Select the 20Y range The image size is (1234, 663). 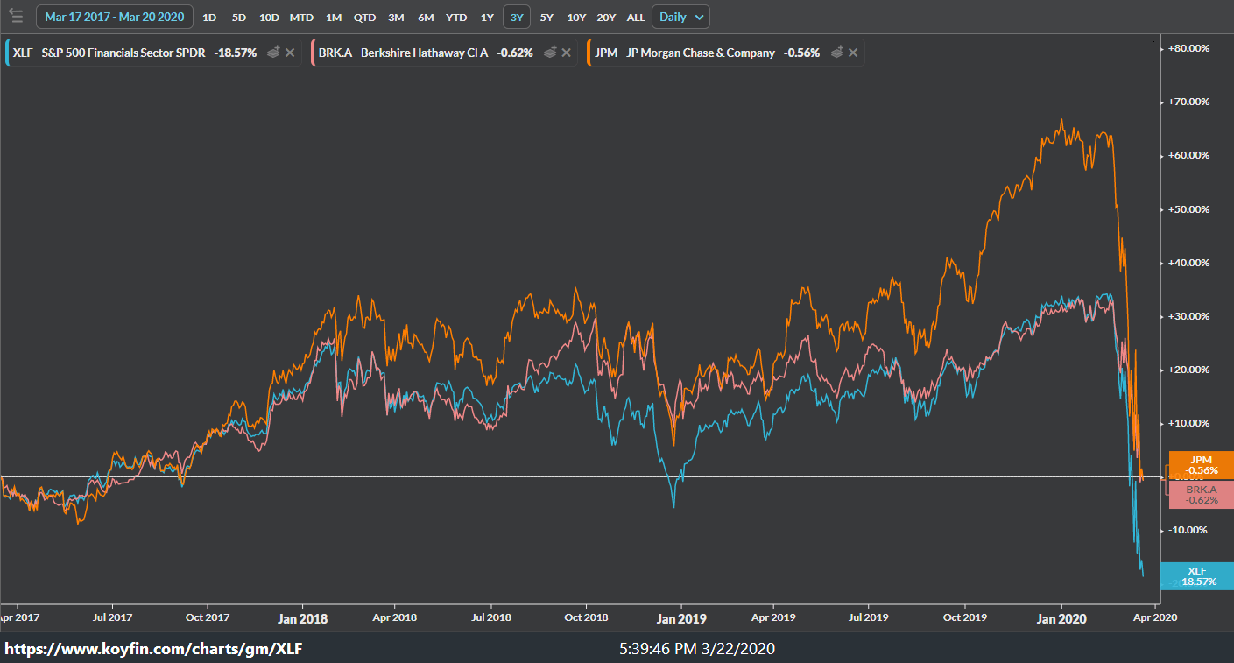click(x=606, y=18)
